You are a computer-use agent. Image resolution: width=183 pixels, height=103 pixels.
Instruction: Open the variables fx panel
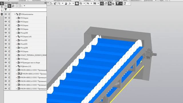[x=2, y=11]
